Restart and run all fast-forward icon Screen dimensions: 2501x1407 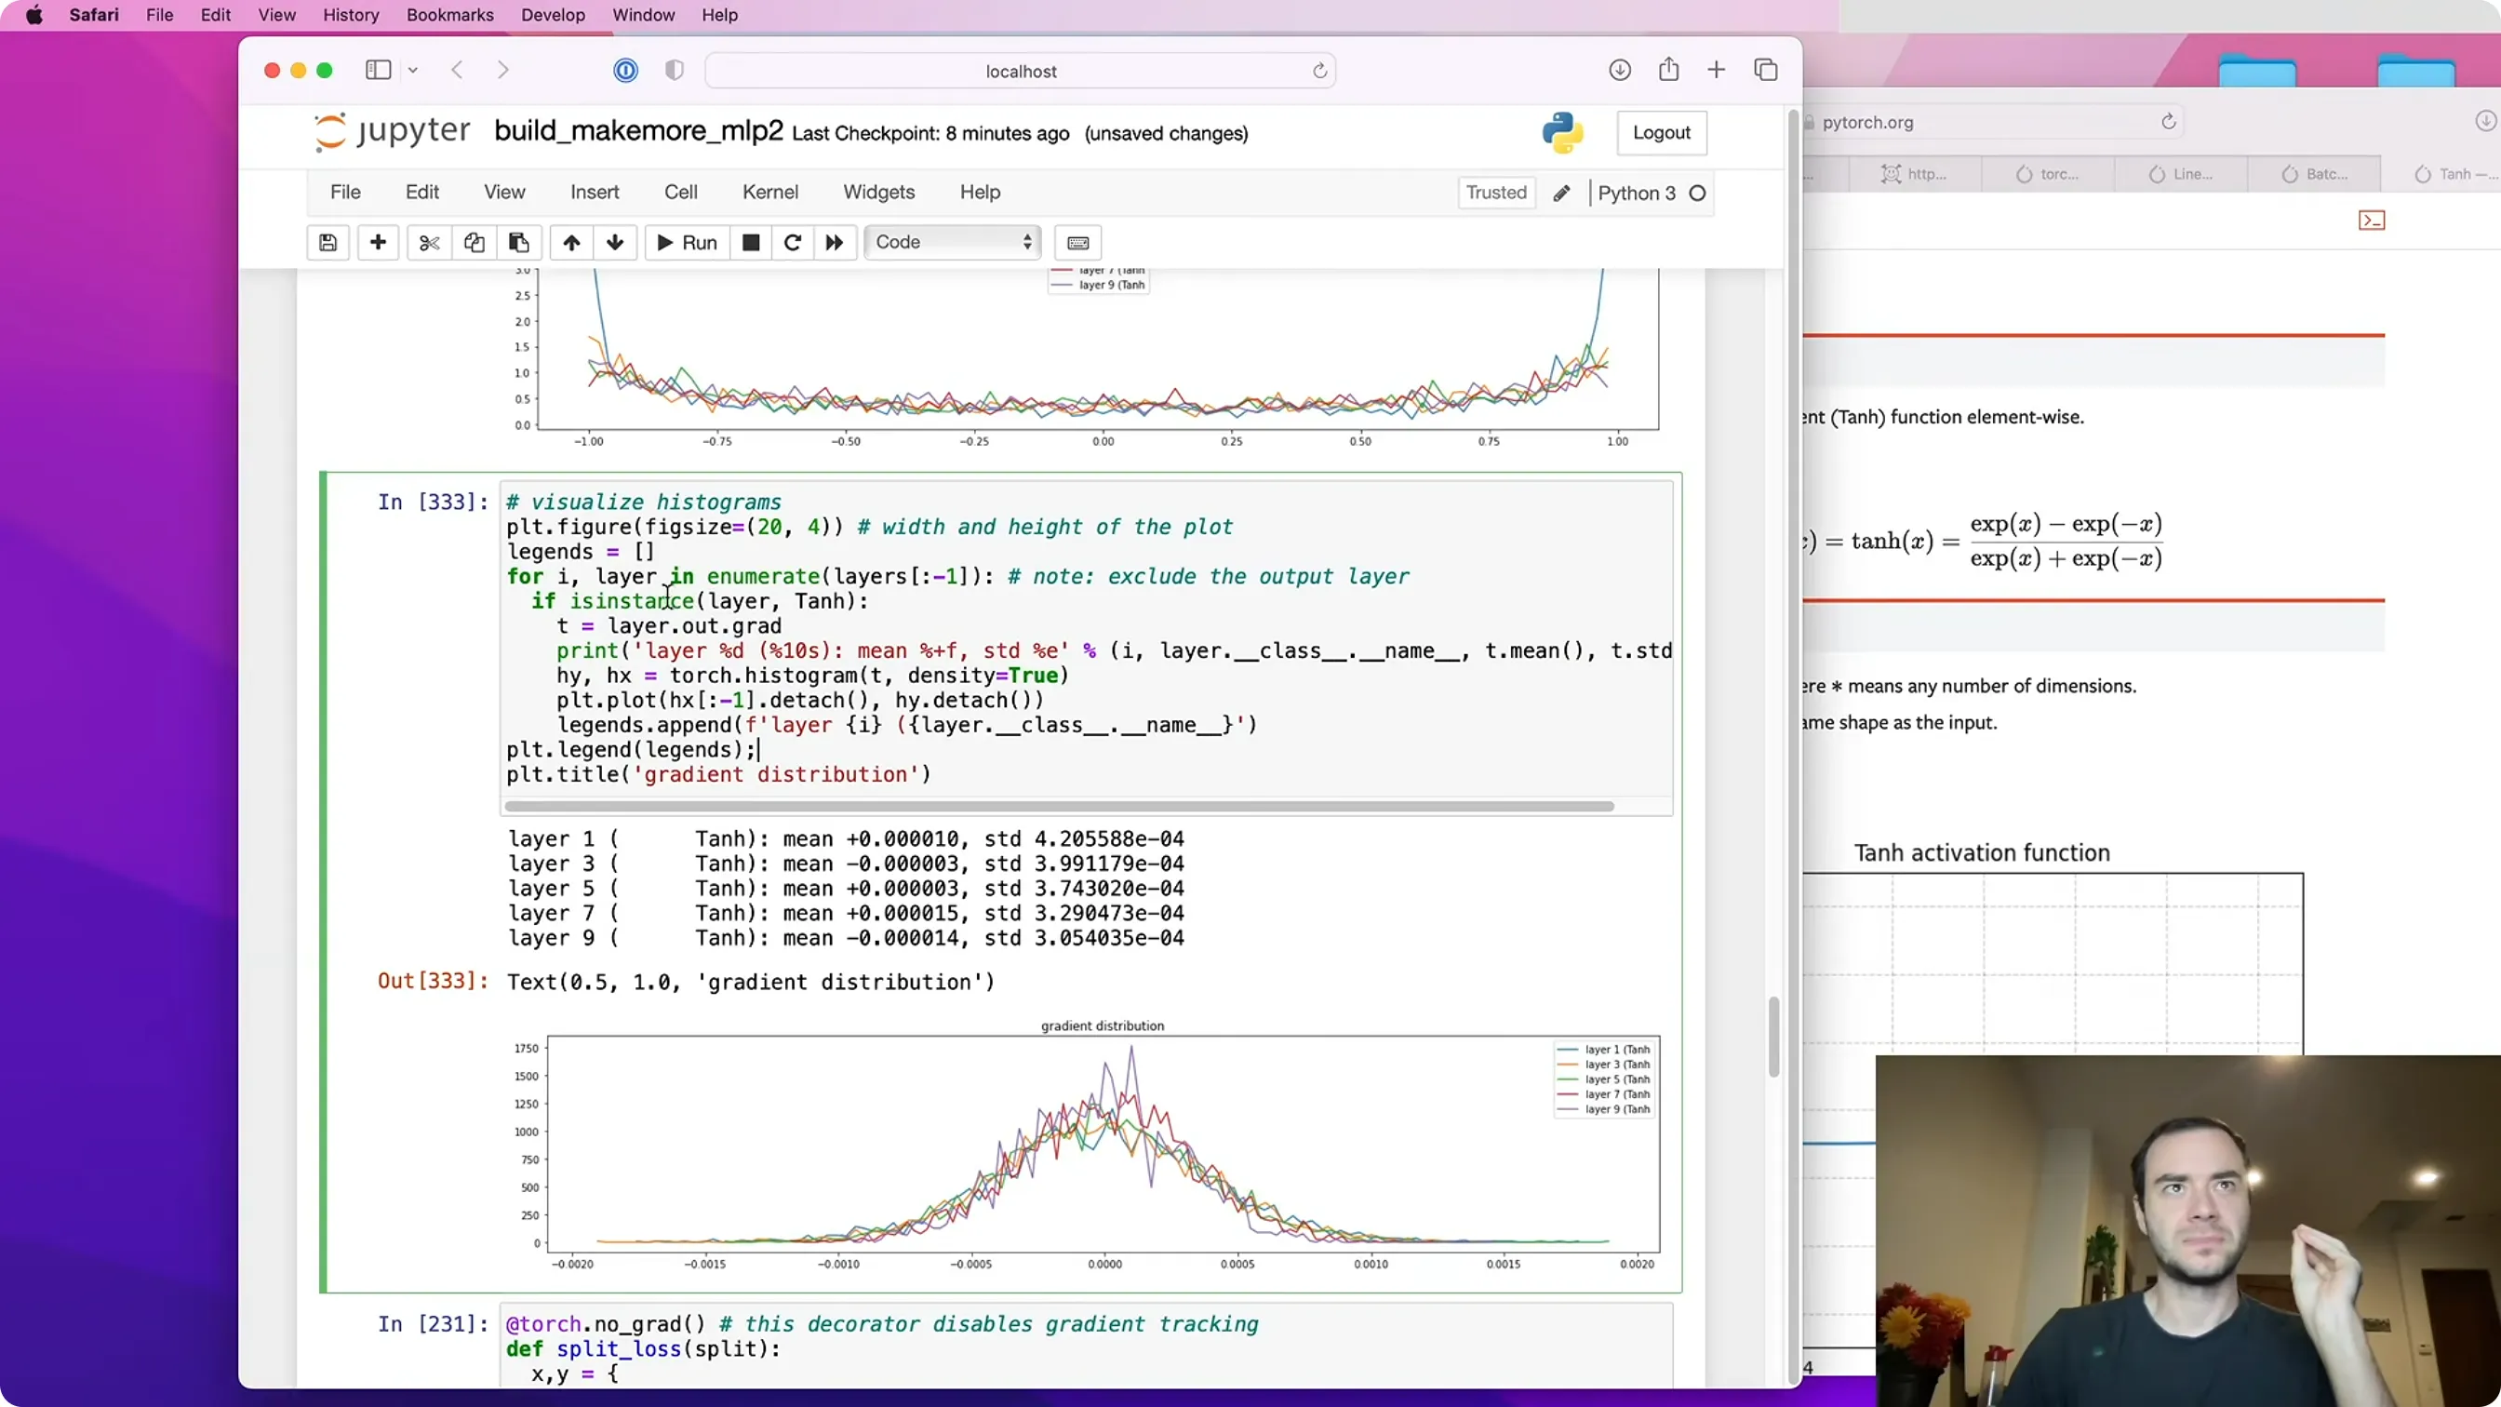(x=834, y=243)
